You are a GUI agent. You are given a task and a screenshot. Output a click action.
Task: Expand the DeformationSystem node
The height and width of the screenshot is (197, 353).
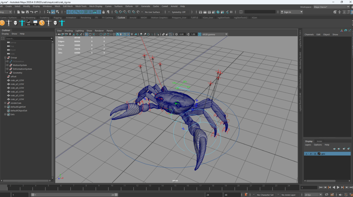7,69
